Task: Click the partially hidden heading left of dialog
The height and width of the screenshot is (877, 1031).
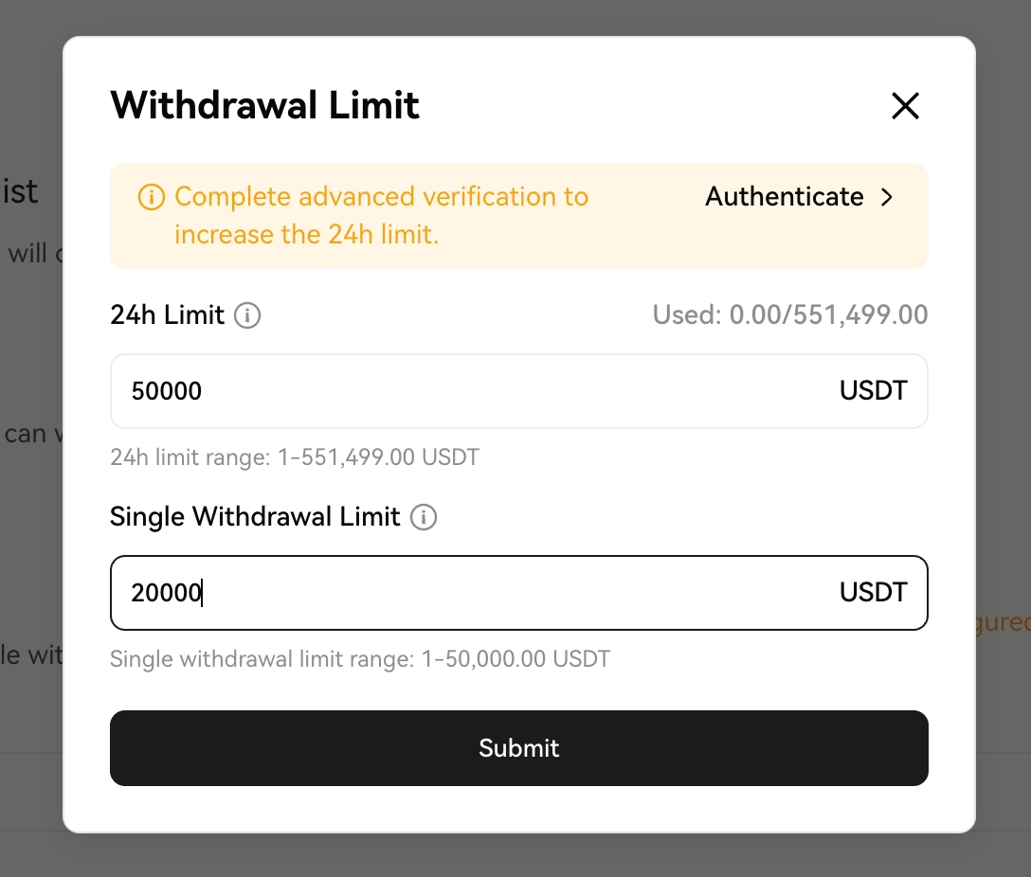Action: (x=21, y=192)
